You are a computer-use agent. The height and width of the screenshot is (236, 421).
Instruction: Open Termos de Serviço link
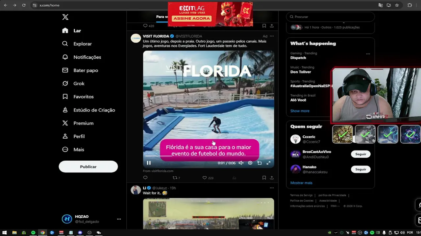[301, 195]
